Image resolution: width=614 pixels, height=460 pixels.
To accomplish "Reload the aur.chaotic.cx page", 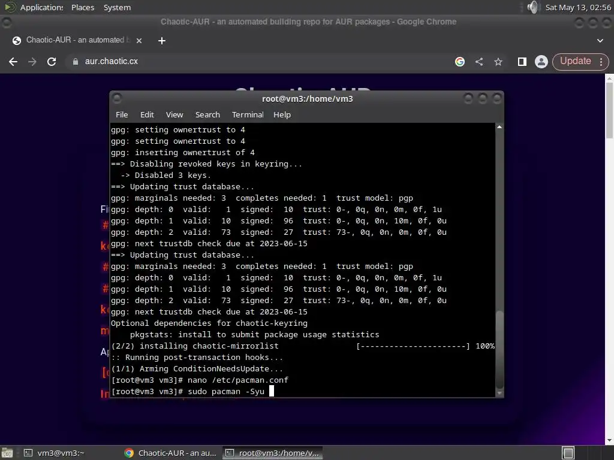I will [x=52, y=62].
